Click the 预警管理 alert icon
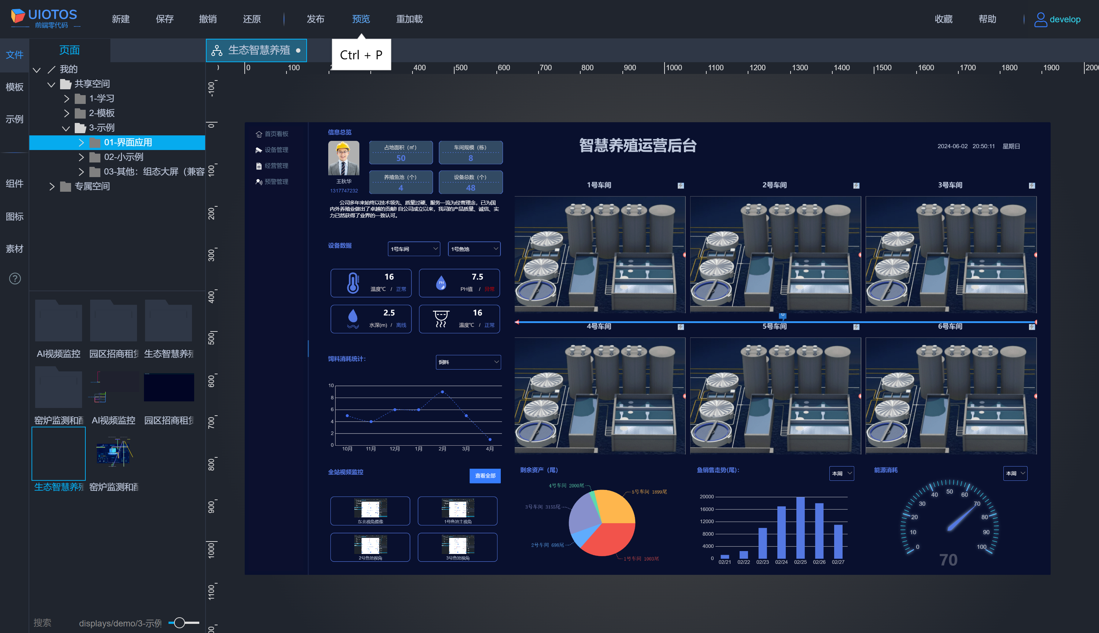The height and width of the screenshot is (633, 1099). [259, 182]
